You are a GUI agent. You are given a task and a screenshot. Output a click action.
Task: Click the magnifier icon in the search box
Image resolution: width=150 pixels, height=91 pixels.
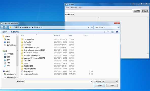coord(118,27)
